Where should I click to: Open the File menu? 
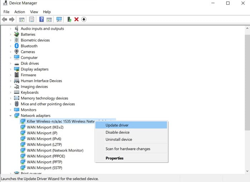(6, 12)
